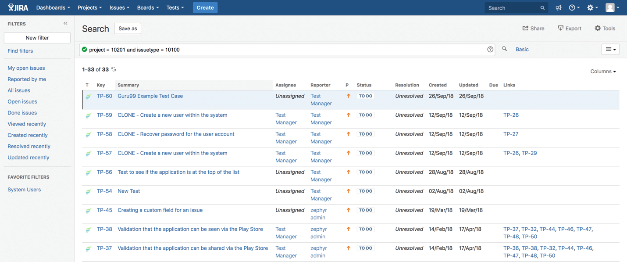Click the JIRA logo

[18, 7]
